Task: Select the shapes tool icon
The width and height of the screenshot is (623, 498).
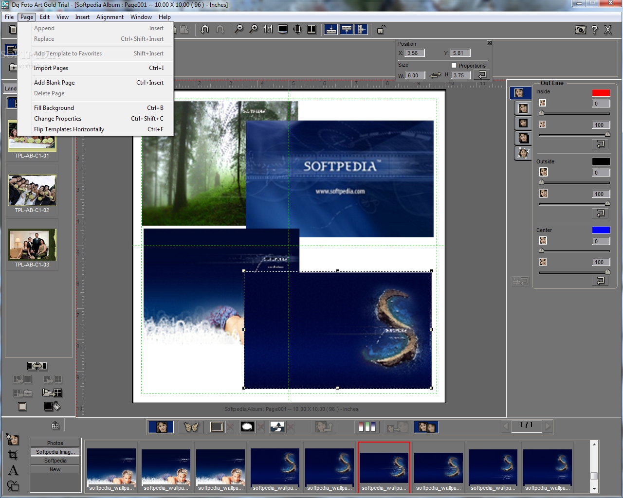Action: coord(13,485)
